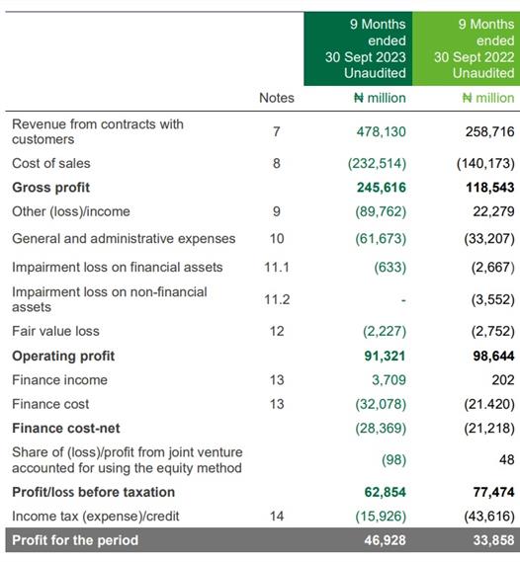This screenshot has height=562, width=520.
Task: Select the Cost of sales row label
Action: [x=51, y=163]
